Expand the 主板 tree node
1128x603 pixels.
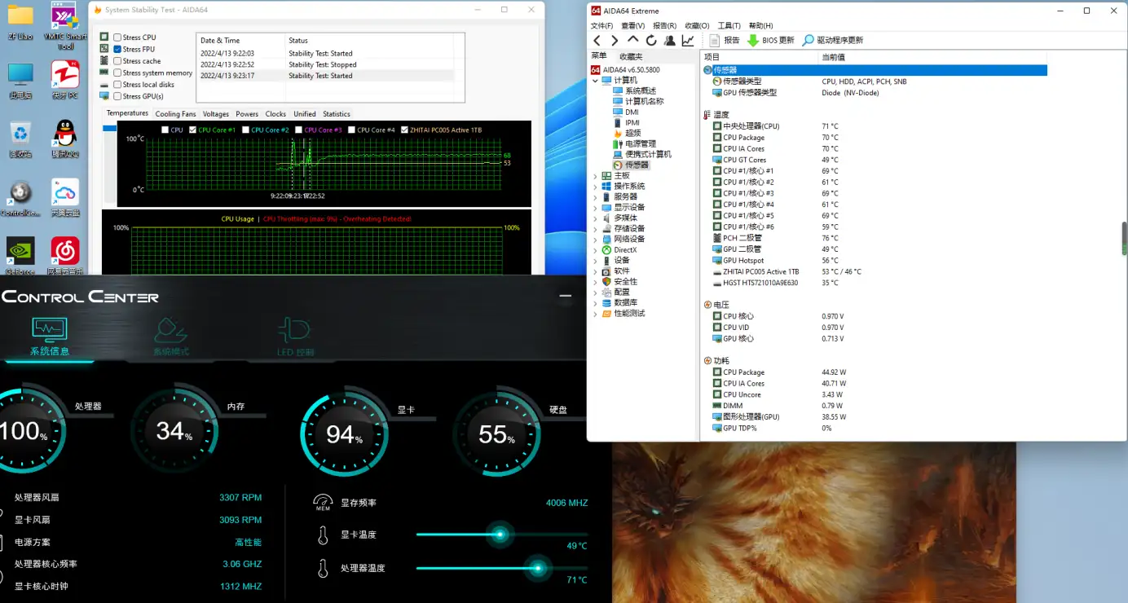tap(595, 175)
